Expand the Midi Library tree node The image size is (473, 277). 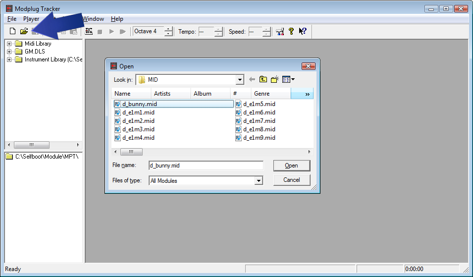pyautogui.click(x=9, y=44)
